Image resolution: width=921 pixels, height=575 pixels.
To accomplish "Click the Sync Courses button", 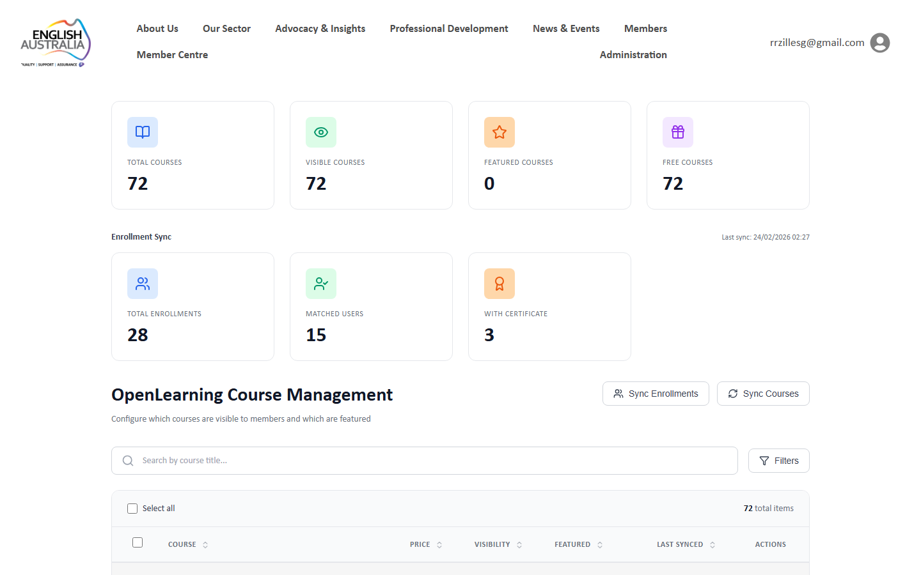I will [x=763, y=394].
